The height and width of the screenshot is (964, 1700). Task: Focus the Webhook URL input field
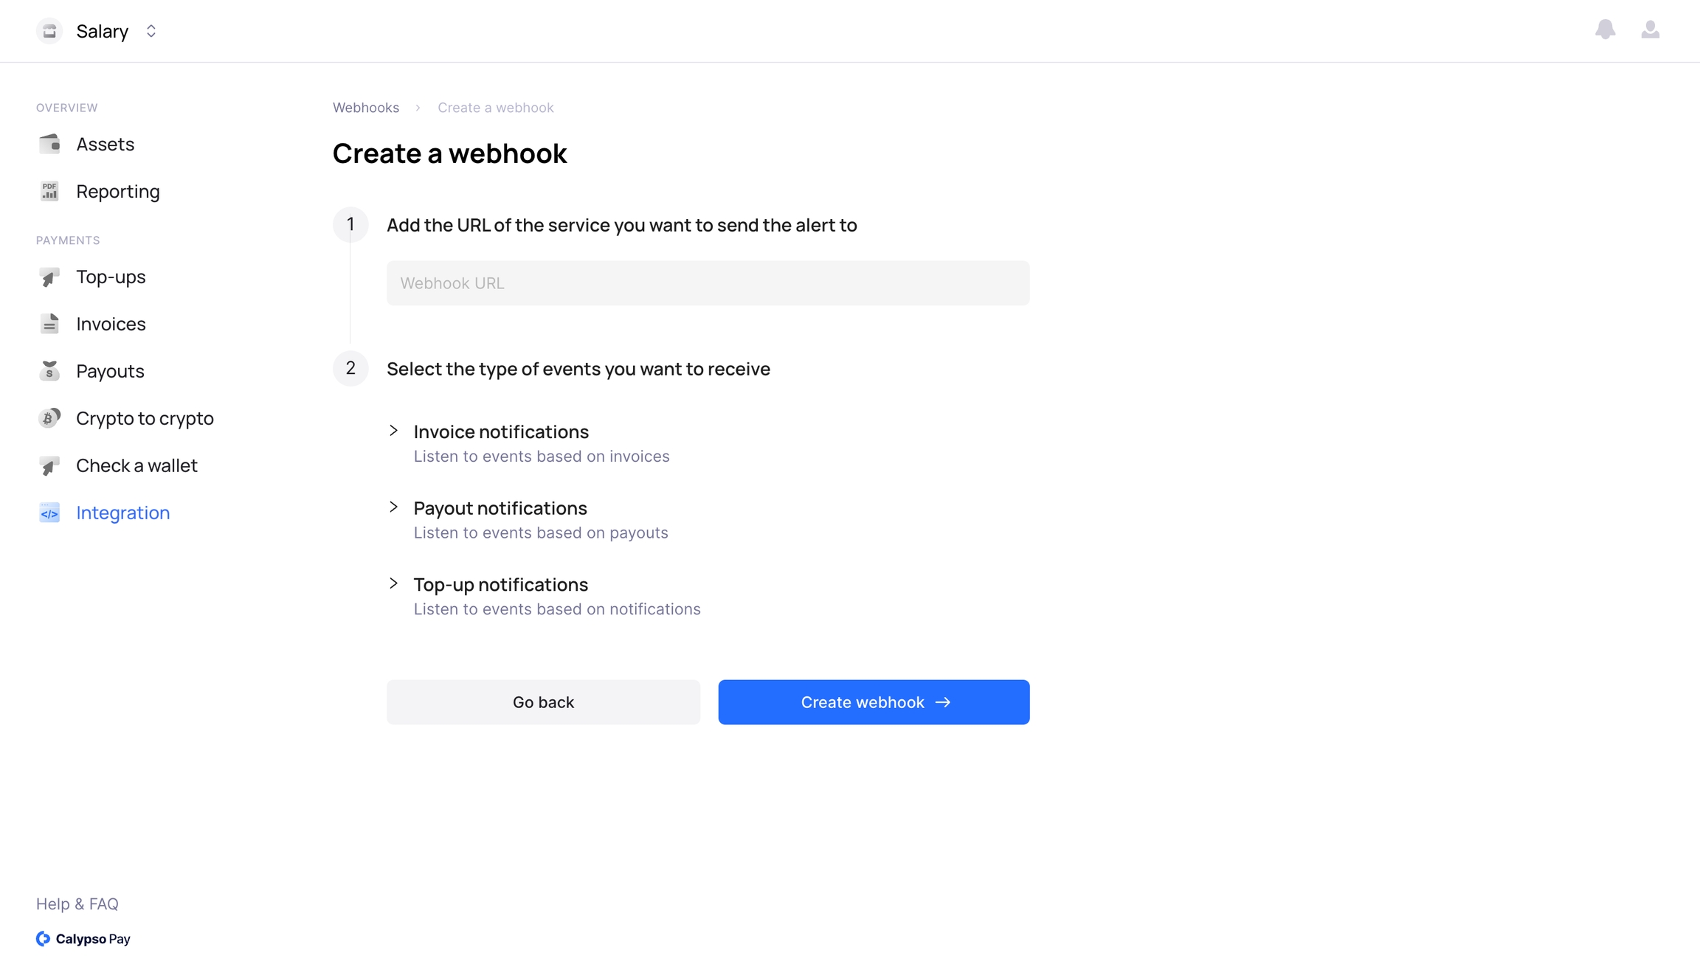pos(708,283)
